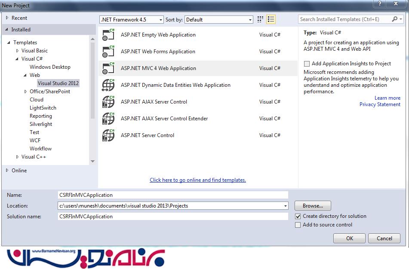Open the dialog Help question mark button
Screen dimensions: 409x269
pyautogui.click(x=380, y=3)
